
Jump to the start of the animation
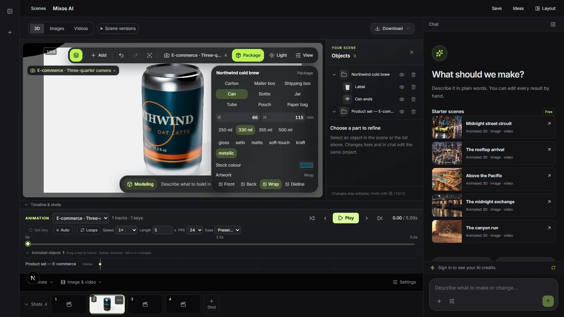(x=312, y=218)
